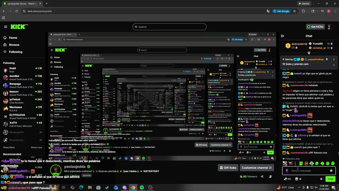Image resolution: width=339 pixels, height=191 pixels.
Task: Open Chrome three-dot menu
Action: point(335,11)
